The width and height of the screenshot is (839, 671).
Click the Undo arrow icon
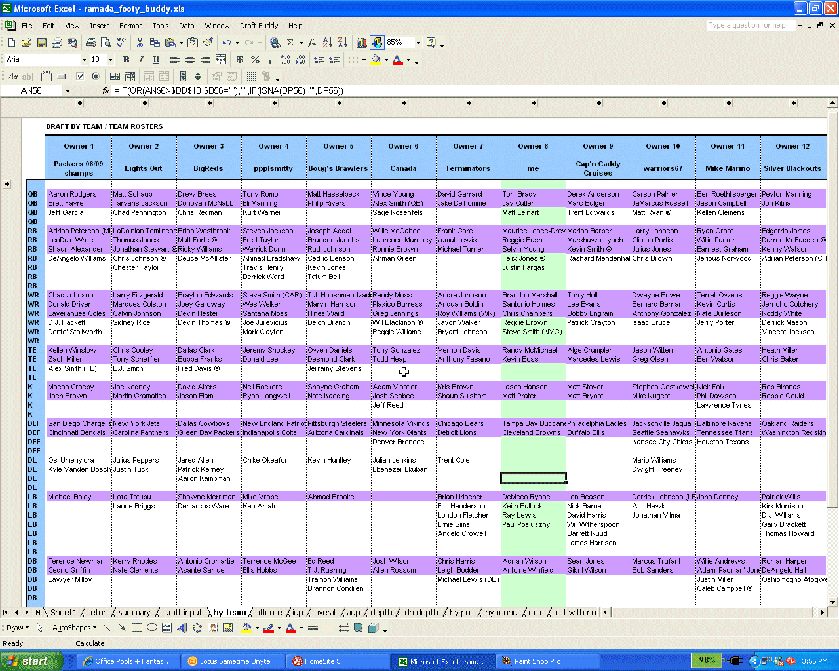[226, 43]
